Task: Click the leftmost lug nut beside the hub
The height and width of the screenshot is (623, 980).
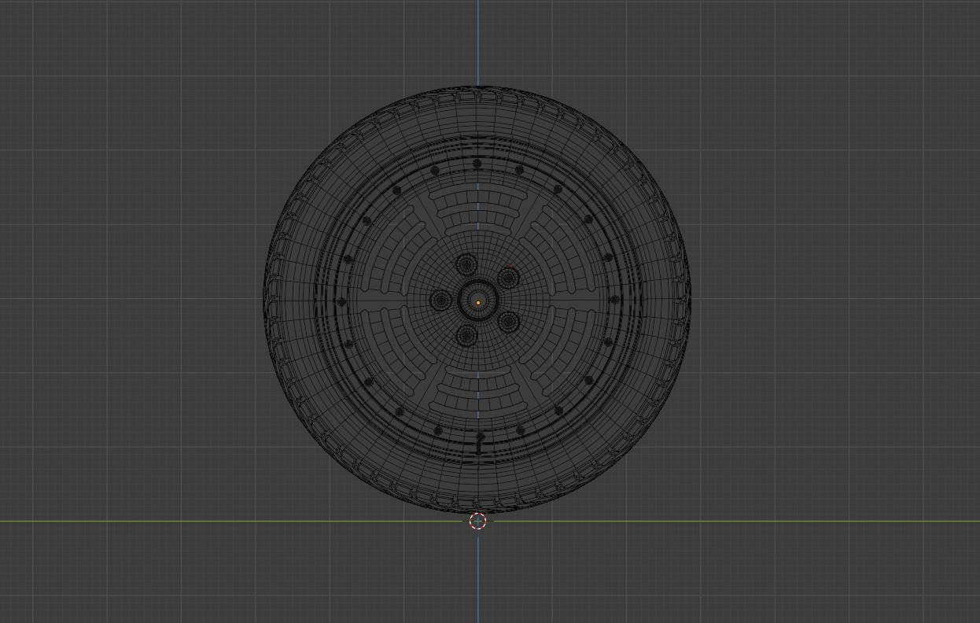Action: point(440,300)
